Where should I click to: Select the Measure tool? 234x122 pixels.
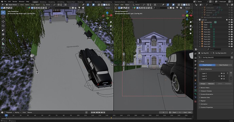3,43
